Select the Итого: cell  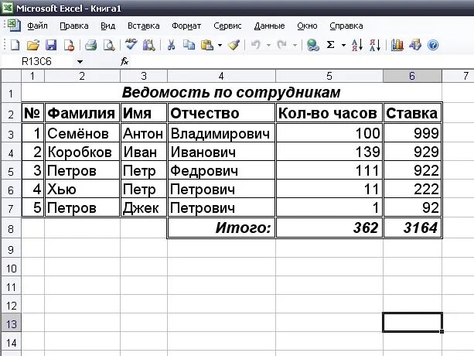221,228
